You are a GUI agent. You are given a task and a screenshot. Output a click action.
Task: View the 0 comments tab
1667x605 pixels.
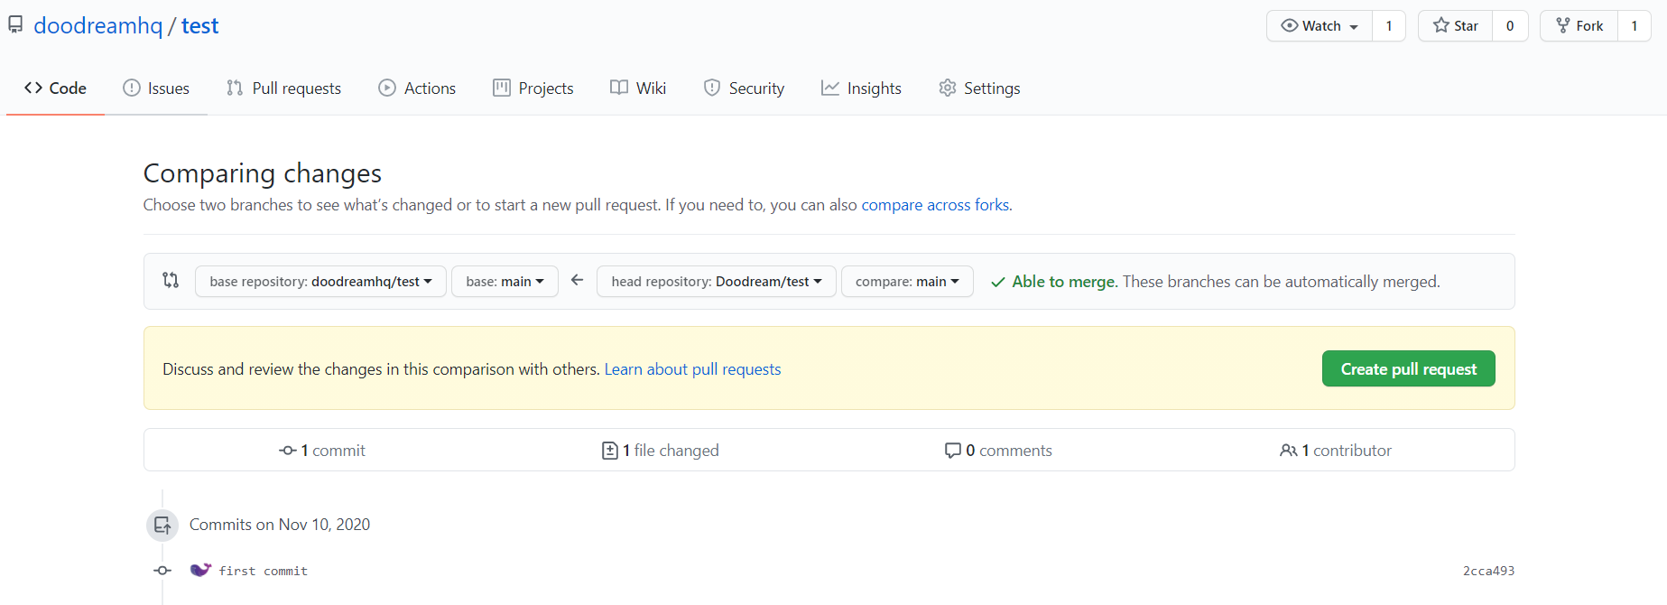(998, 451)
